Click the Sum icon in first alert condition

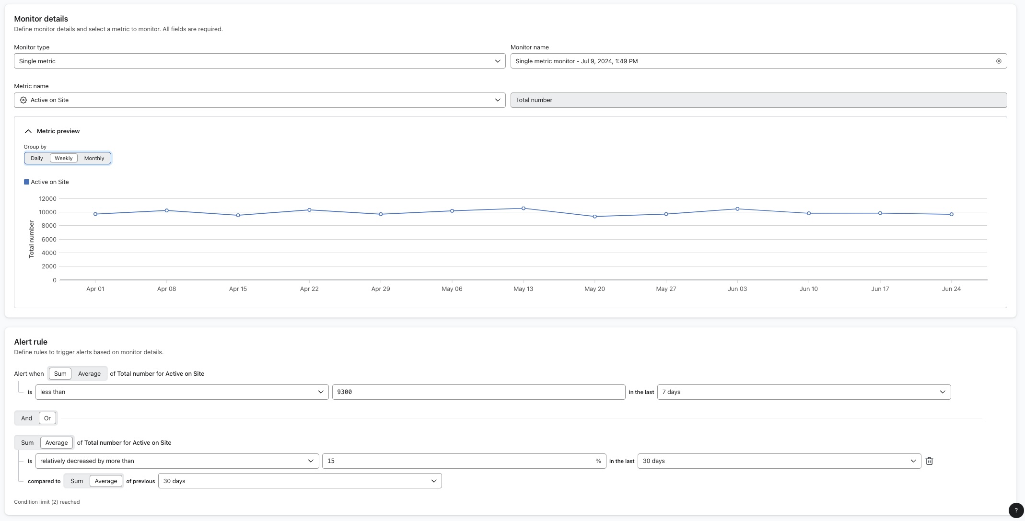coord(60,373)
